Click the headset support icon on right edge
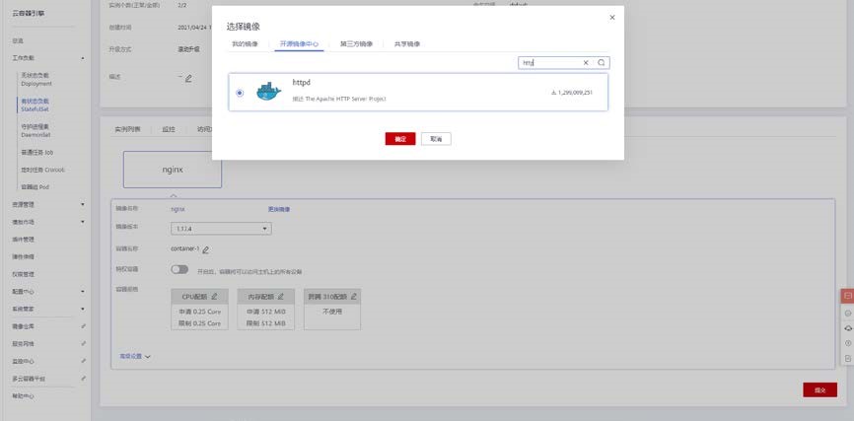This screenshot has height=421, width=854. tap(847, 328)
